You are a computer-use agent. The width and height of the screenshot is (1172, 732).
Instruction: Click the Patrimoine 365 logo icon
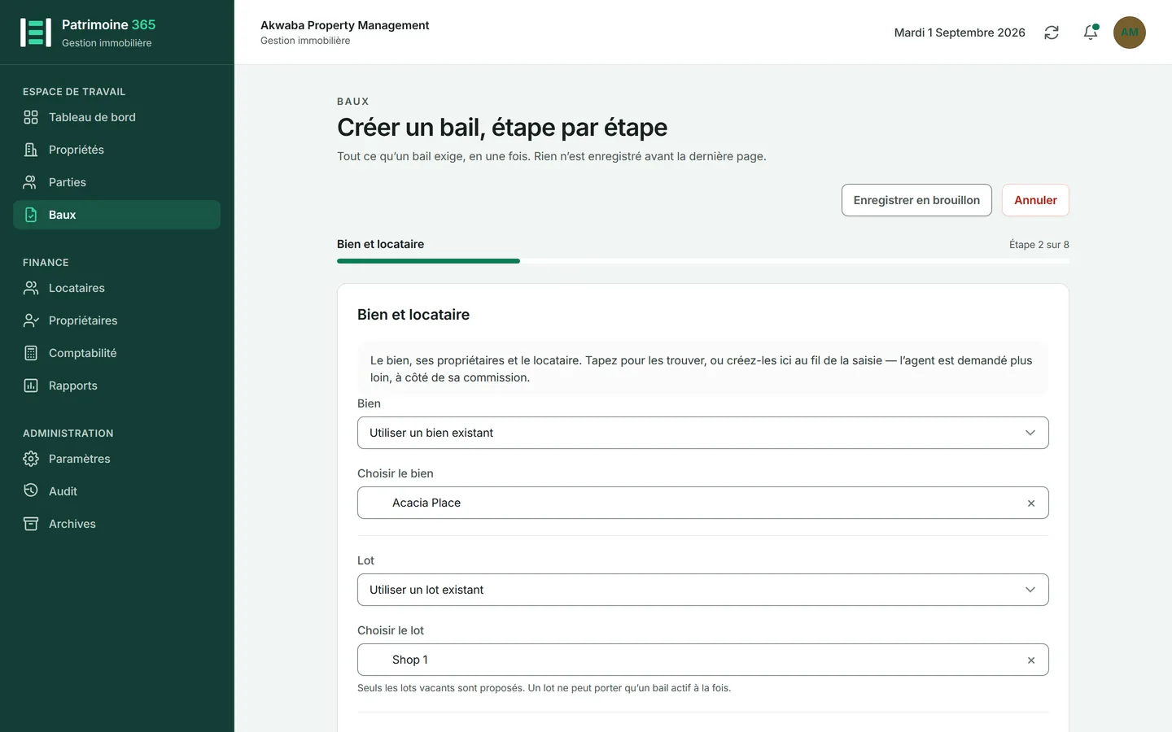[x=36, y=33]
